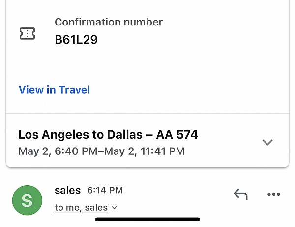Viewport: 295px width, 227px height.
Task: Tap the green S sender avatar
Action: 27,201
